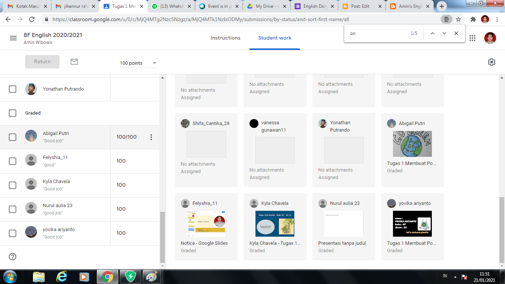Open File Explorer from the taskbar

(x=39, y=277)
